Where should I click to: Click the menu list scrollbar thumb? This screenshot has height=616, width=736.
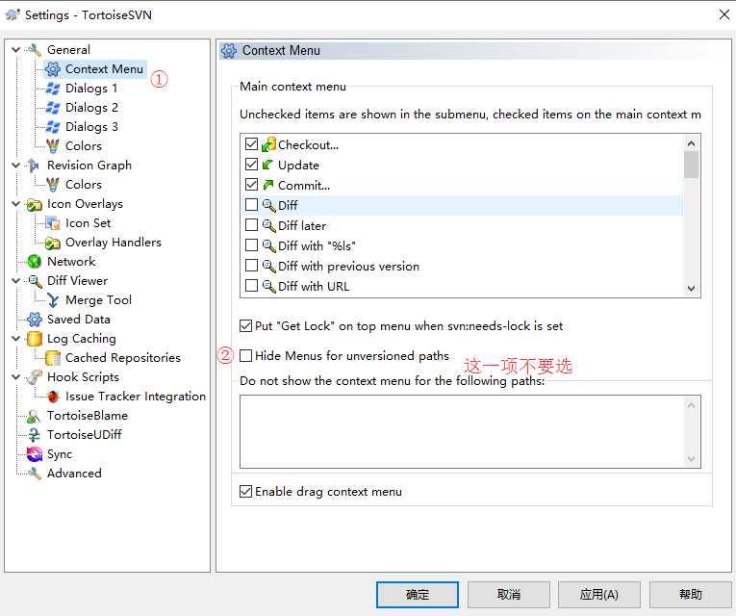click(691, 165)
